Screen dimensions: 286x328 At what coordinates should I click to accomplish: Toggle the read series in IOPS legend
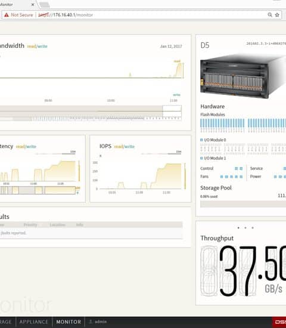[x=119, y=147]
